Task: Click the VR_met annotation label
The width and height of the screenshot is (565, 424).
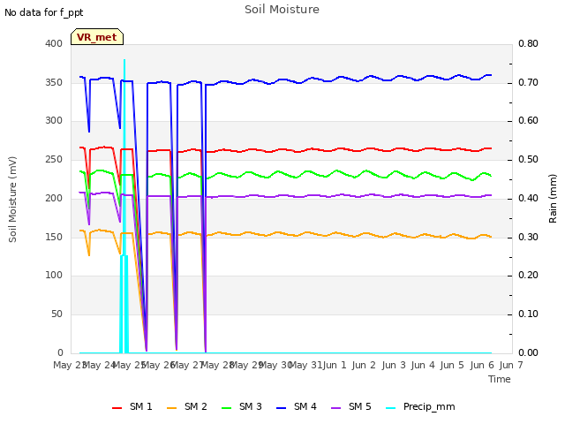Action: [97, 37]
